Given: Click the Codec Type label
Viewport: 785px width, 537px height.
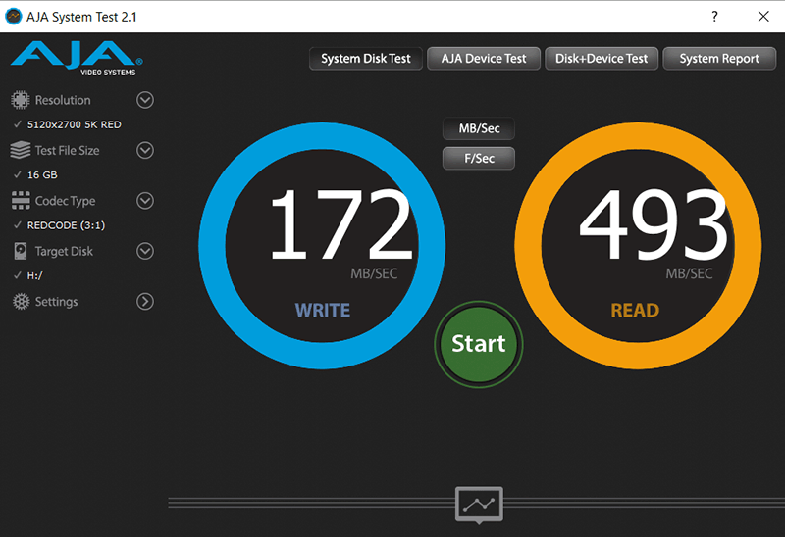Looking at the screenshot, I should 65,201.
